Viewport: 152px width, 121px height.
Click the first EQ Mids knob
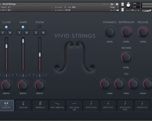tap(119, 84)
